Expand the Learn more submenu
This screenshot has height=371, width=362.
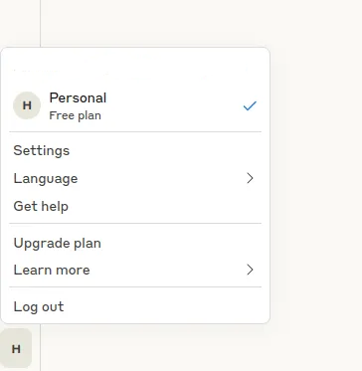coord(135,270)
